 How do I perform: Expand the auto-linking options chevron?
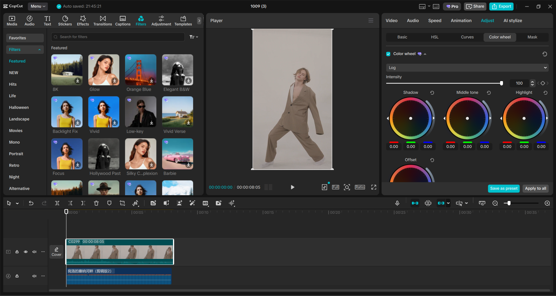pos(448,203)
